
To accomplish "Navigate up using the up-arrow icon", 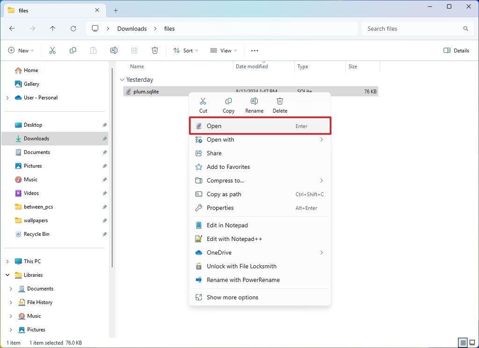I will click(52, 29).
